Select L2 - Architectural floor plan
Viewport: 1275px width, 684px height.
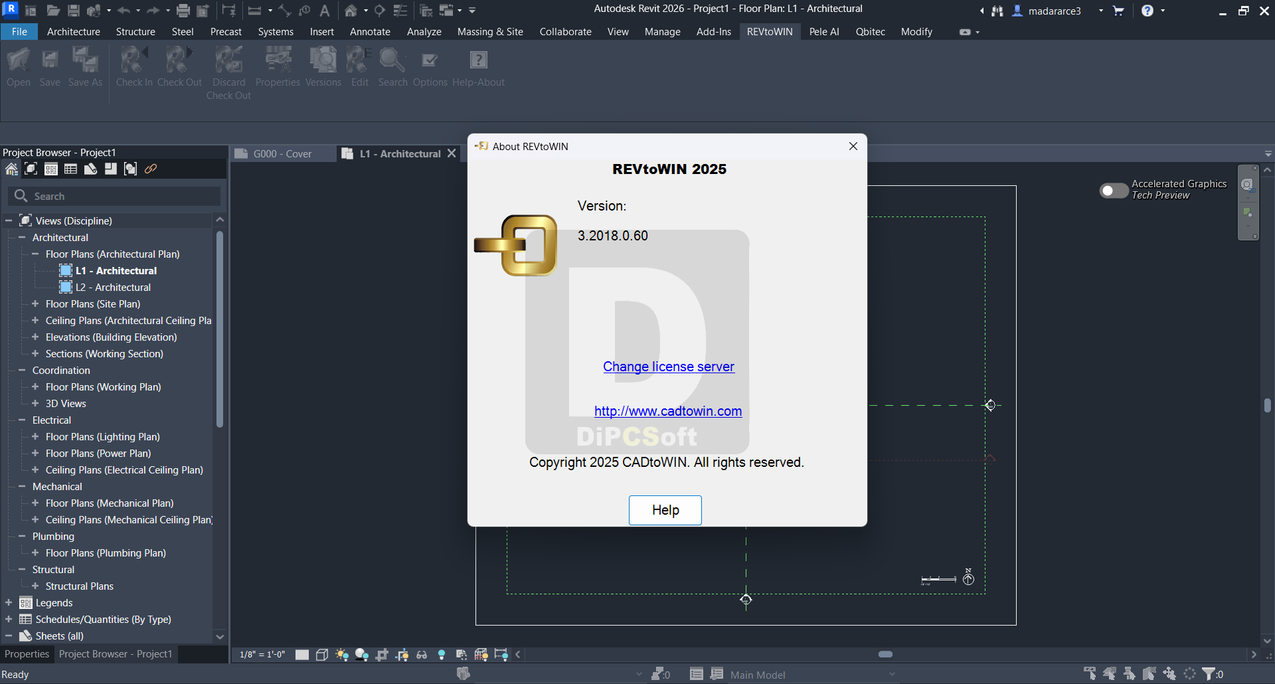(113, 287)
